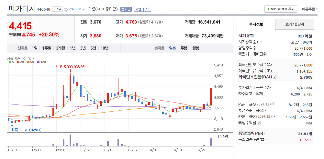Viewport: 324px width, 159px height.
Task: Open the 기업개요 dropdown
Action: [x=142, y=9]
